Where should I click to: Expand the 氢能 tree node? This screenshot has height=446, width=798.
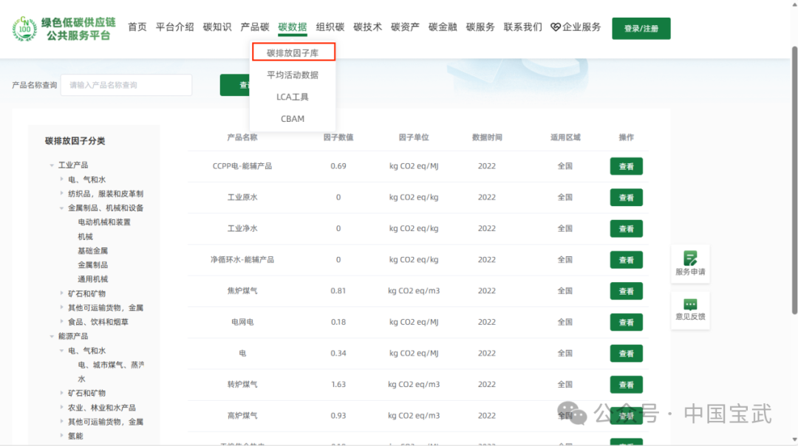tap(61, 436)
